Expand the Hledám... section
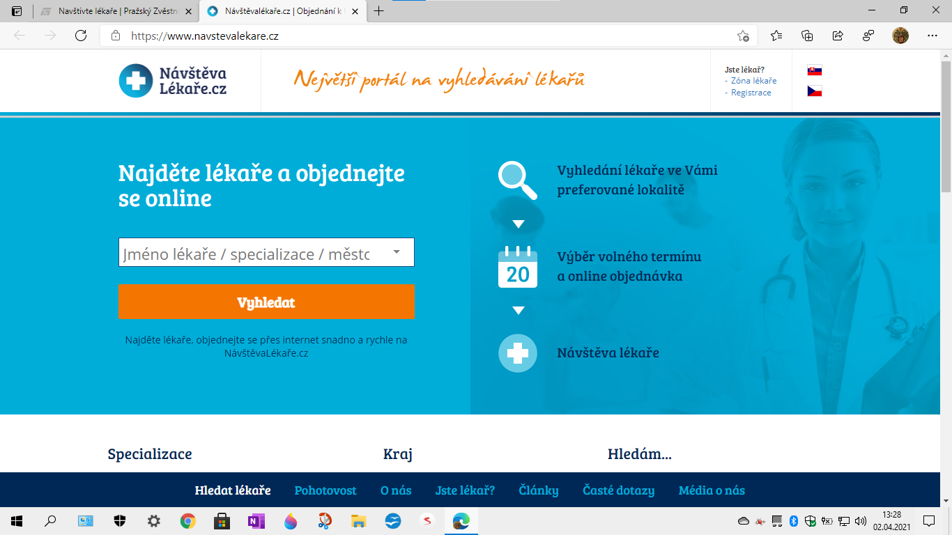 pyautogui.click(x=638, y=454)
